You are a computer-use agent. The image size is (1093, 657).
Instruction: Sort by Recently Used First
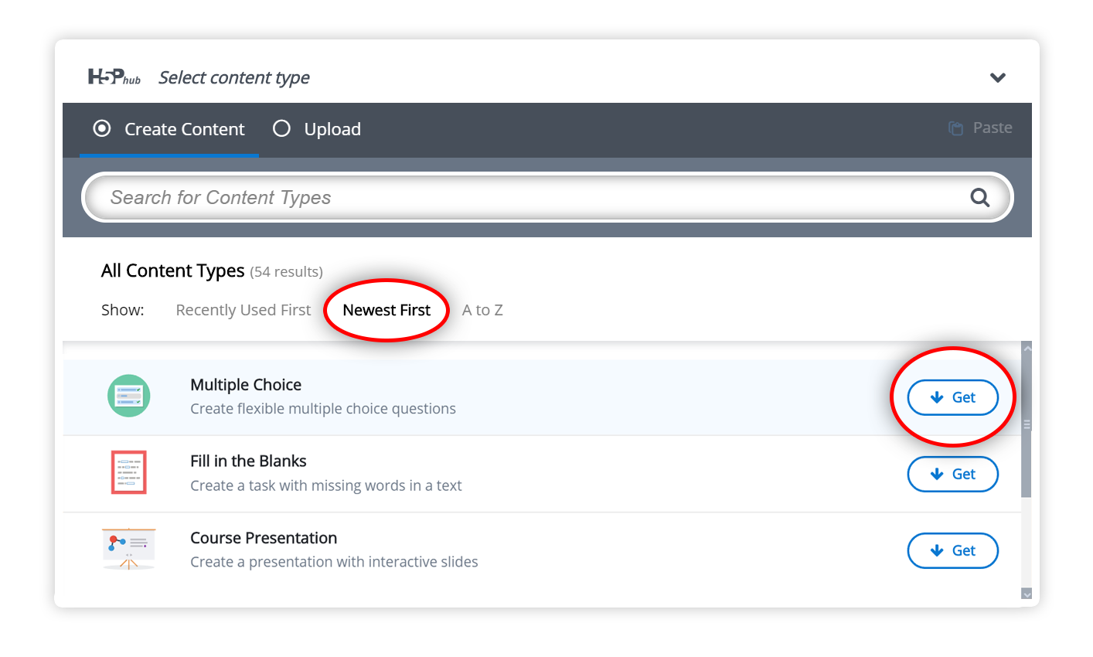click(x=243, y=310)
